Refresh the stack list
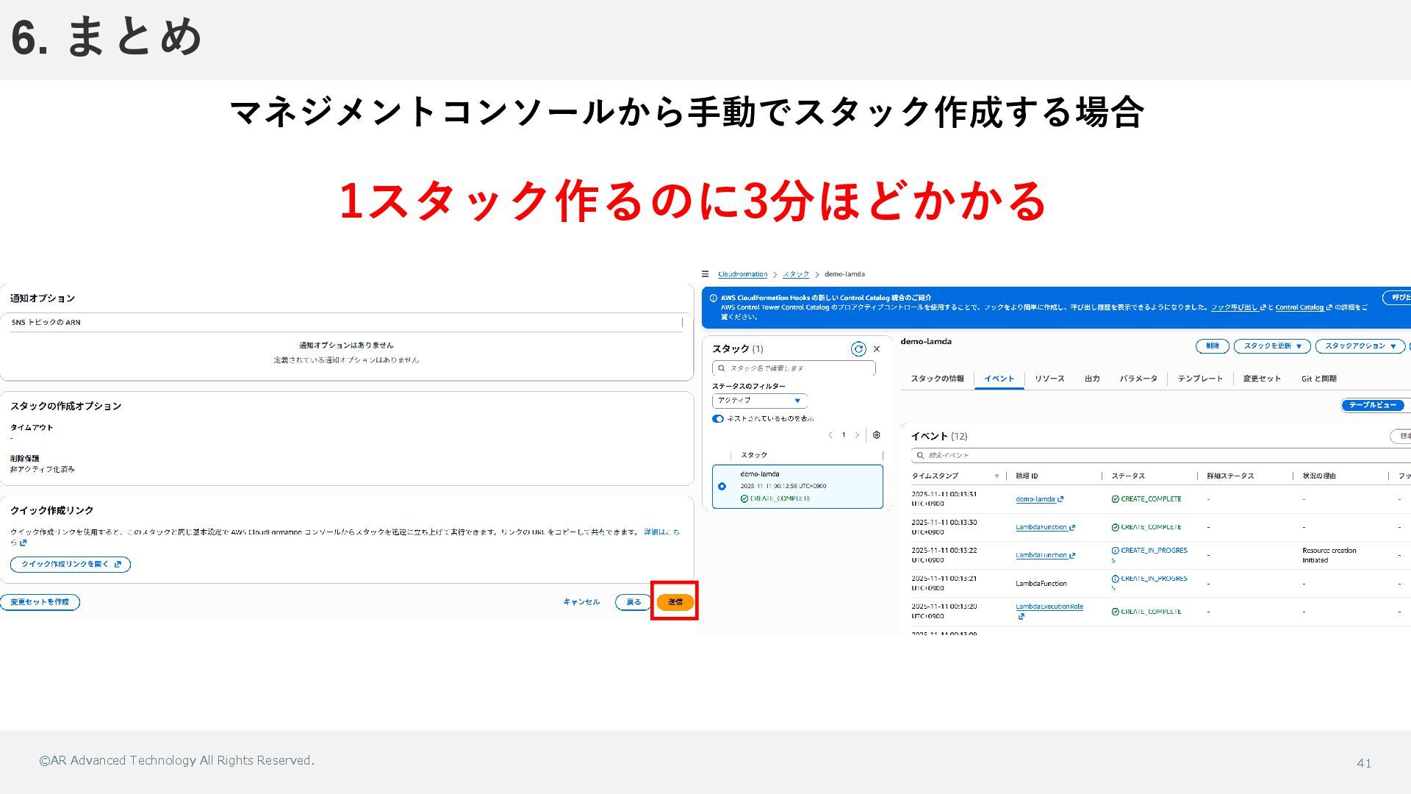 click(858, 349)
